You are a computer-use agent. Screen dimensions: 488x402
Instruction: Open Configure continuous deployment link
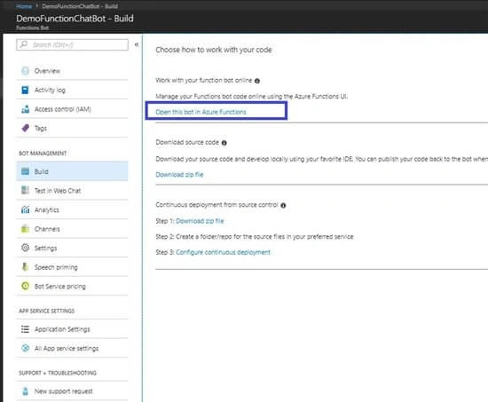[x=223, y=252]
